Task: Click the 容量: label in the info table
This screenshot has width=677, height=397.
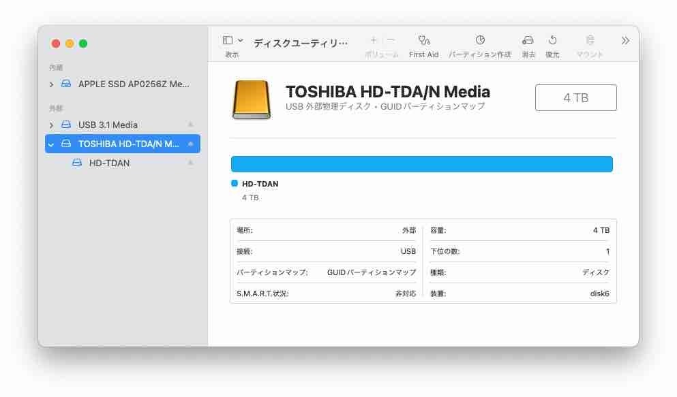Action: [438, 230]
